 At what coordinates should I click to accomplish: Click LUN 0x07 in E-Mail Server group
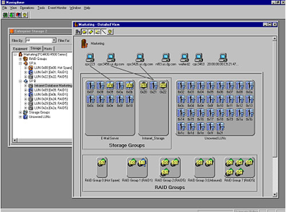(90, 85)
